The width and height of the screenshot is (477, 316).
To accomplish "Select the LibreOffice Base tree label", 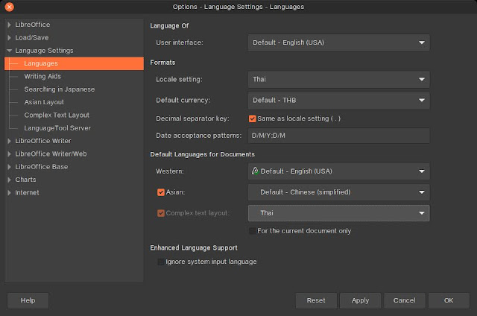I will pos(42,167).
